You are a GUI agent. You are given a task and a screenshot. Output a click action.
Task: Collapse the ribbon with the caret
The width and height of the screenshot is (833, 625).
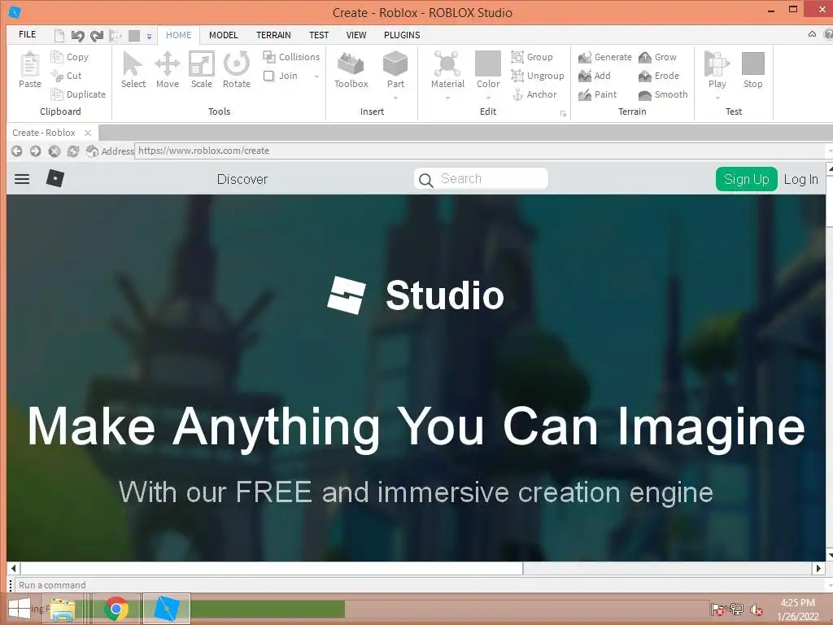[x=813, y=34]
